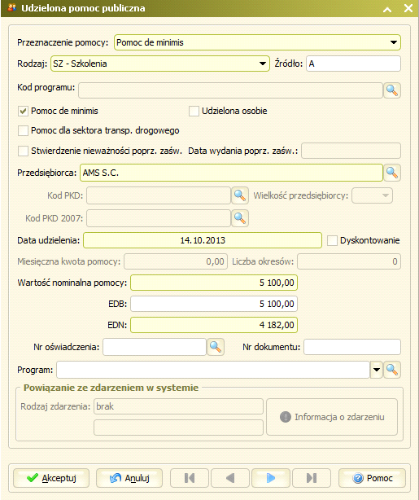Click Informacja o zdarzeniu button

[x=332, y=417]
